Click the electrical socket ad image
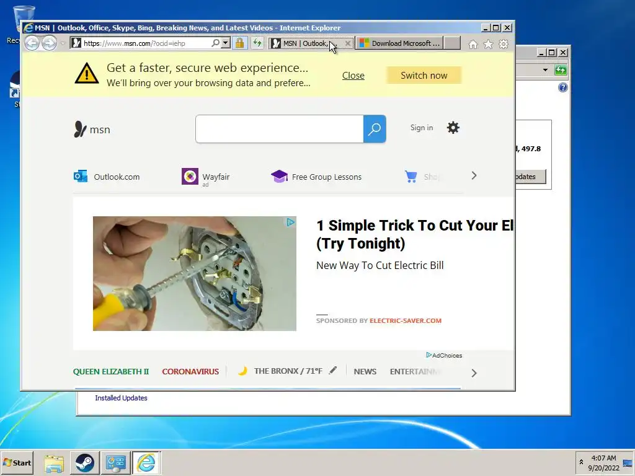The width and height of the screenshot is (635, 476). (195, 273)
